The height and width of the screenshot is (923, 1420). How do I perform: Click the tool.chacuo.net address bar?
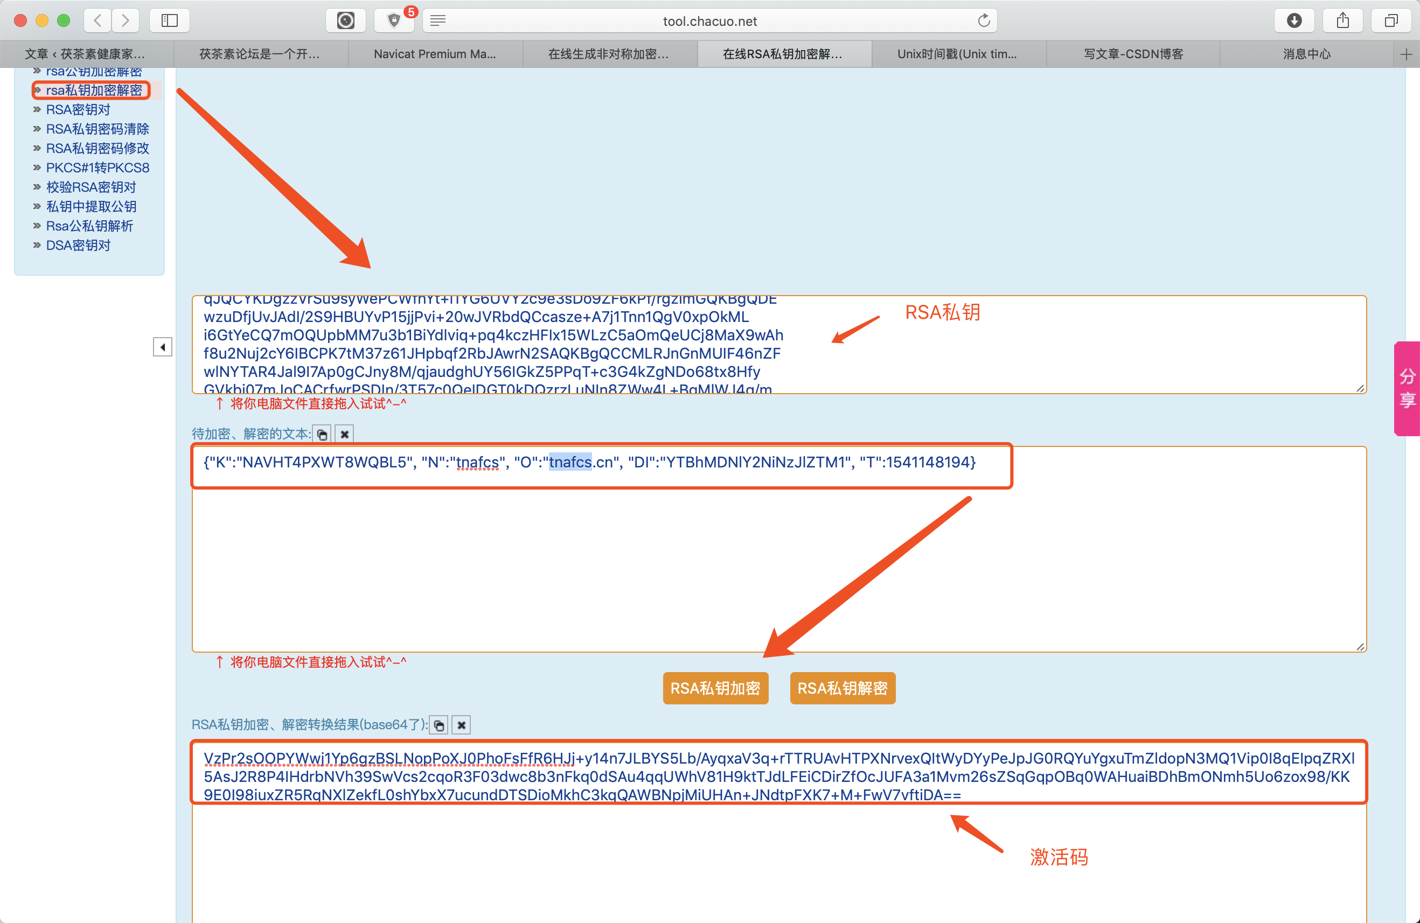point(709,21)
